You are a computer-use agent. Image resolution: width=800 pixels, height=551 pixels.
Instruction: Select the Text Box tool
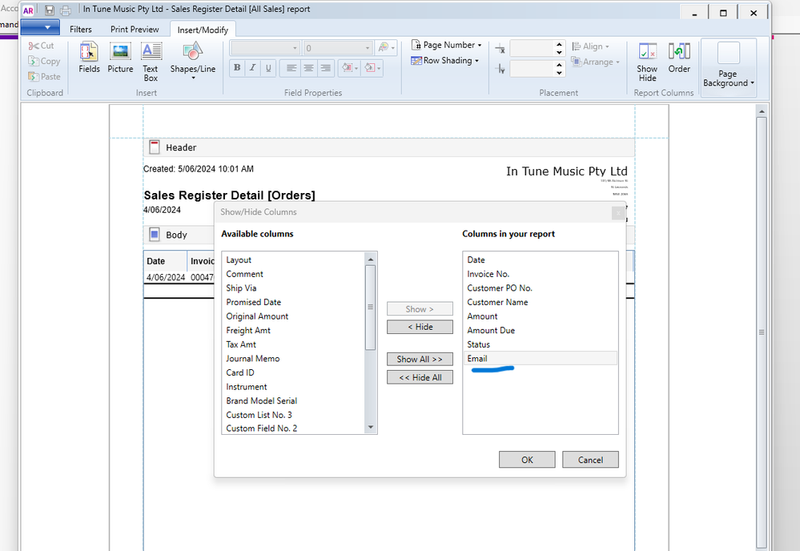151,61
